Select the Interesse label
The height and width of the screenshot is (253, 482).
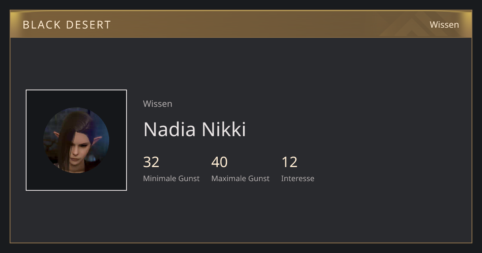(298, 178)
